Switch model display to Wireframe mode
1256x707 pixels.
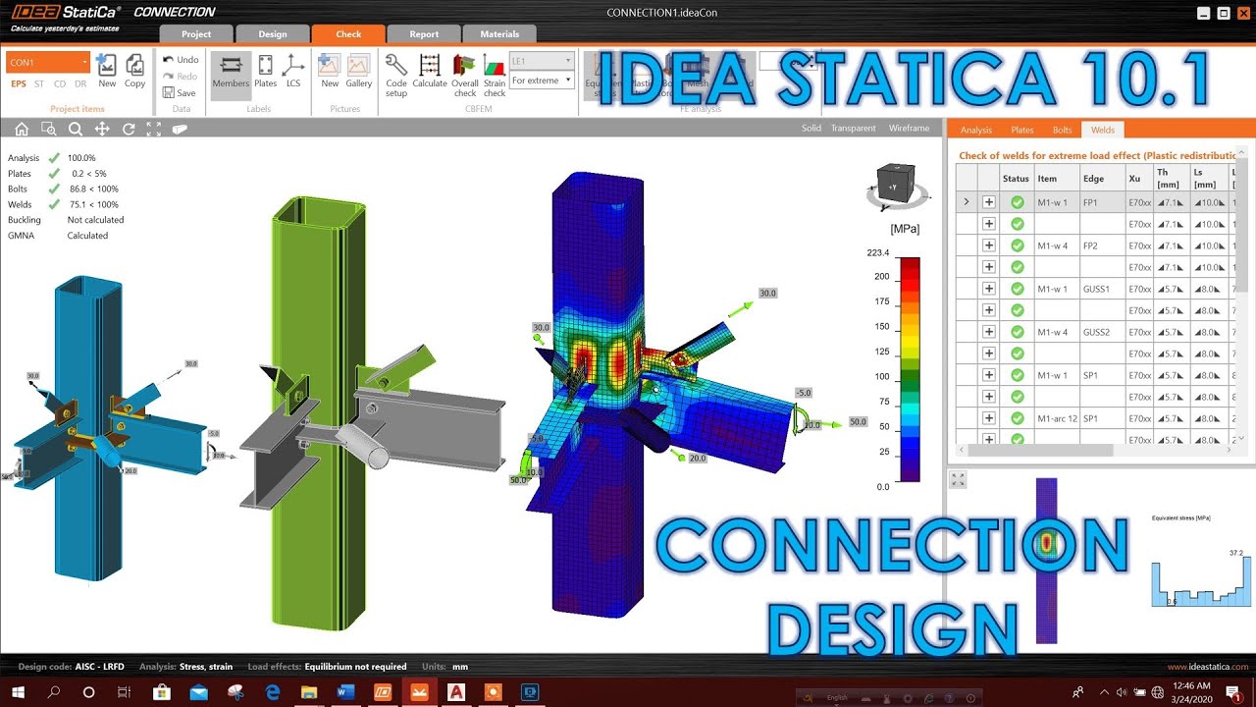point(908,128)
